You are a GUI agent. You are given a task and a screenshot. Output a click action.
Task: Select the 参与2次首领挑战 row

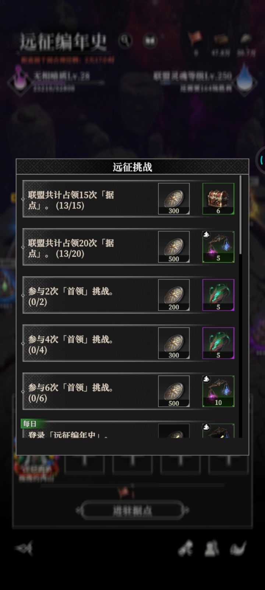129,295
